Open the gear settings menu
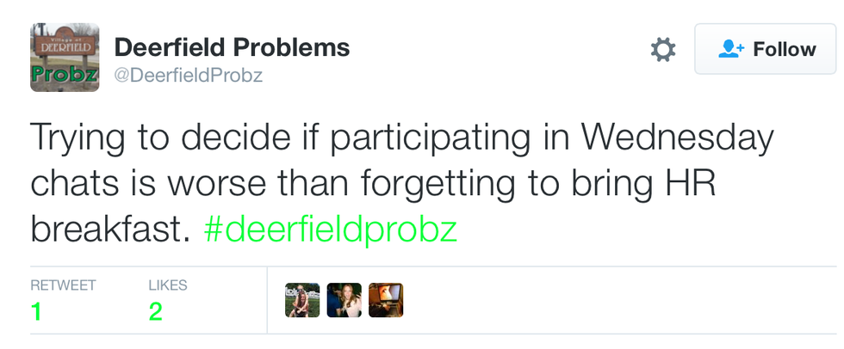Viewport: 844px width, 349px height. (x=662, y=50)
